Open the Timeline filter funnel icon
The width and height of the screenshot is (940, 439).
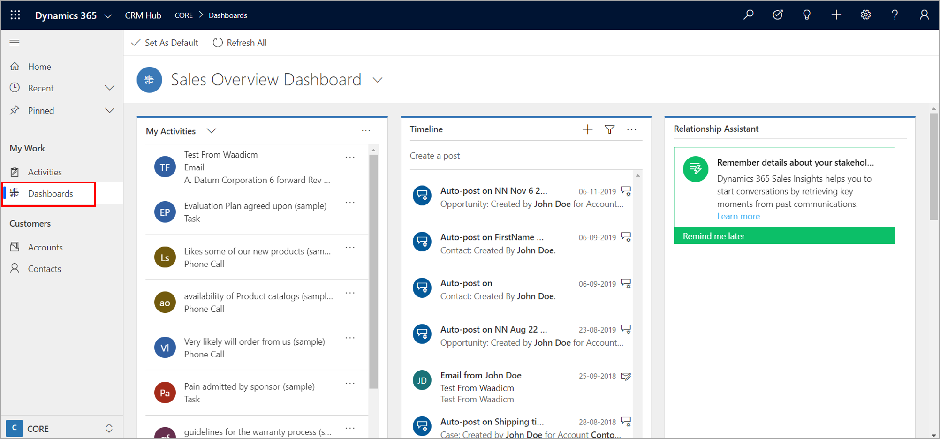609,129
